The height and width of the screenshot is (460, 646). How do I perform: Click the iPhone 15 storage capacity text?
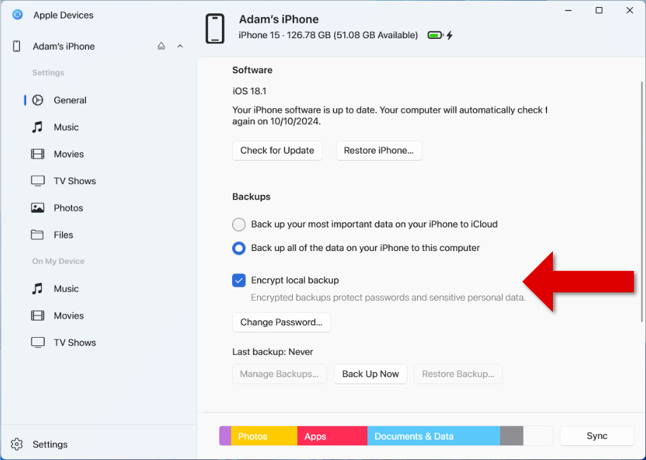(328, 36)
